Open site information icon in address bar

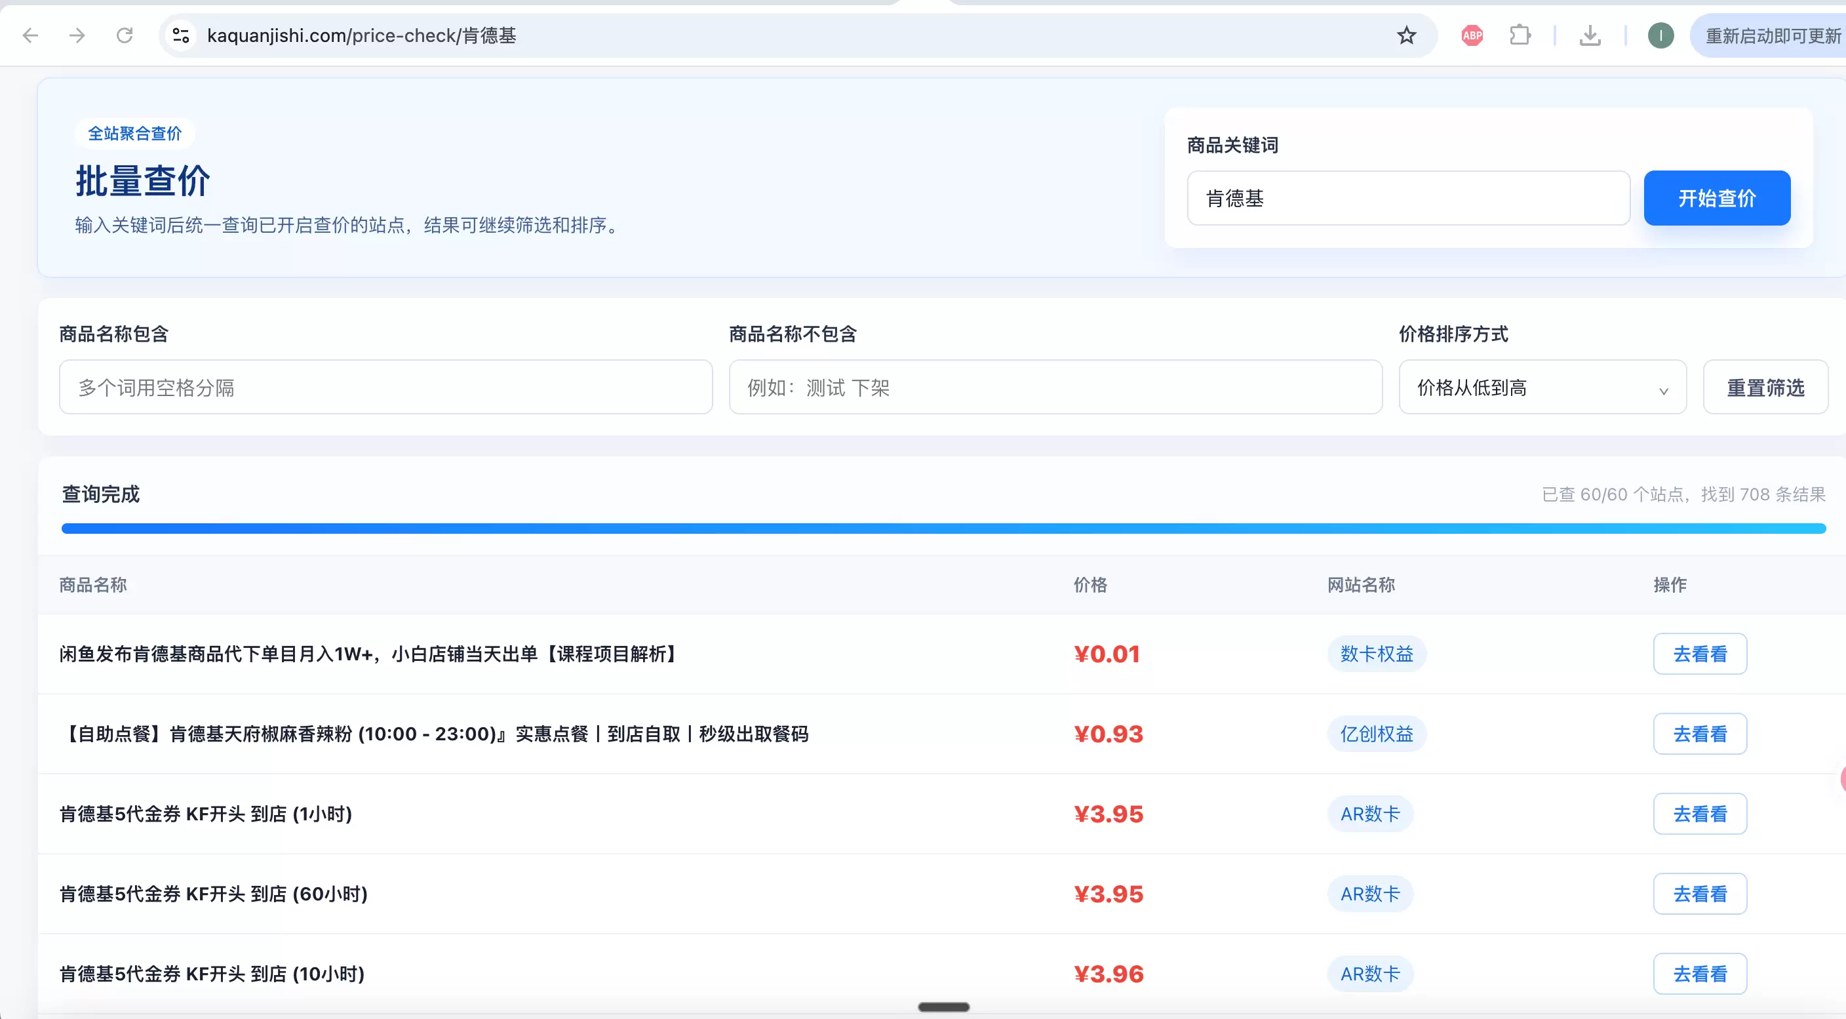[x=180, y=35]
